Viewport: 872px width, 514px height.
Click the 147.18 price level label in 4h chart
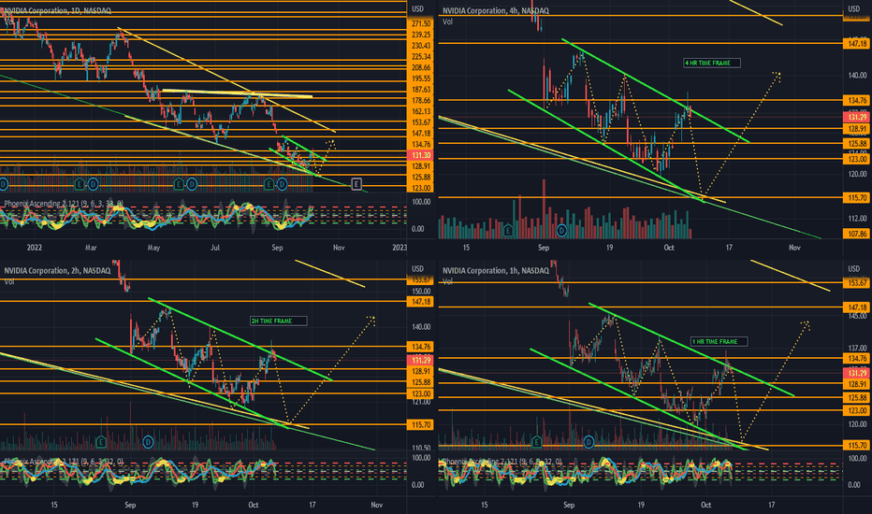tap(857, 43)
